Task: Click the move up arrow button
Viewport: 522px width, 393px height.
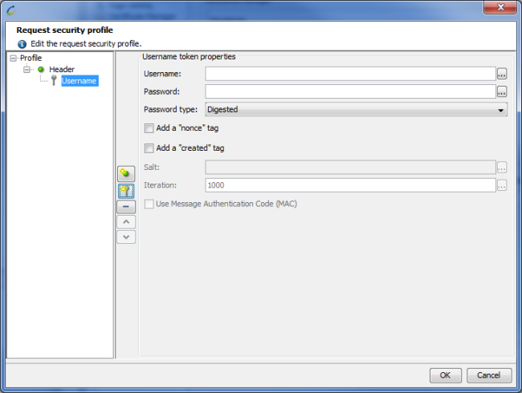Action: tap(127, 222)
